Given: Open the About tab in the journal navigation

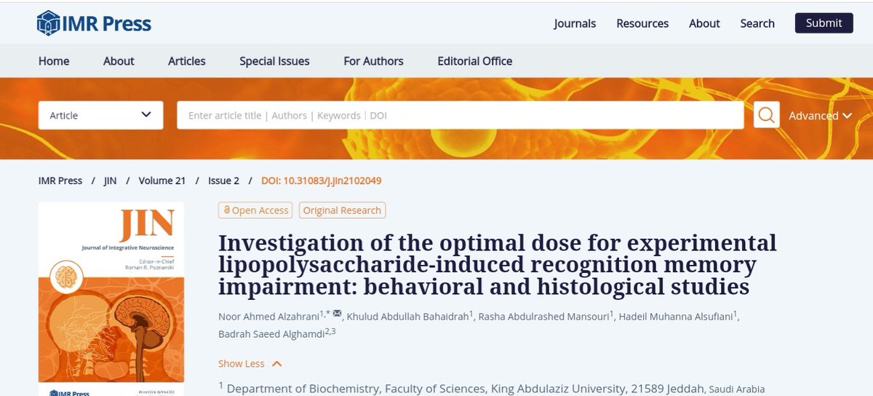Looking at the screenshot, I should point(119,61).
